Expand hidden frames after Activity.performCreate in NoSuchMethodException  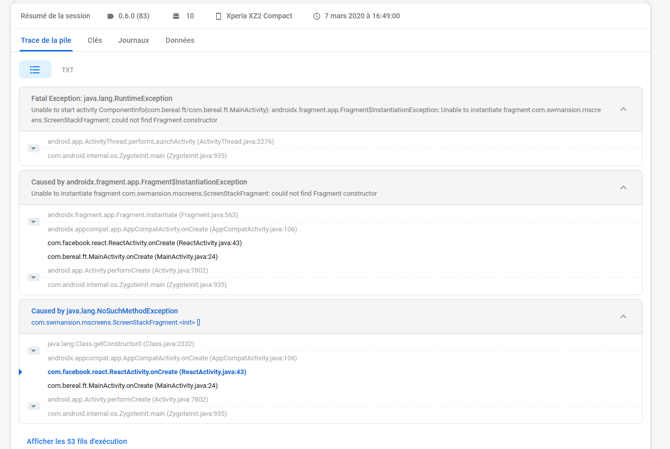34,406
